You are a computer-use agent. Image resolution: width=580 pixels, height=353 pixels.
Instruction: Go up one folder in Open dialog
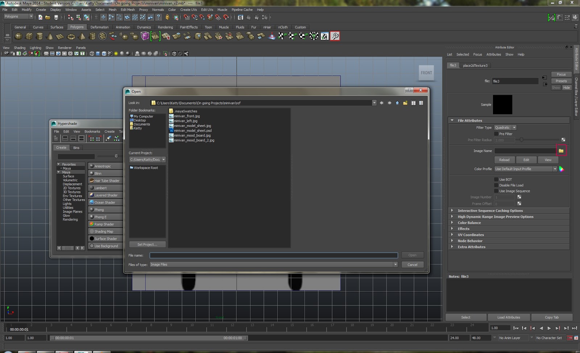397,103
